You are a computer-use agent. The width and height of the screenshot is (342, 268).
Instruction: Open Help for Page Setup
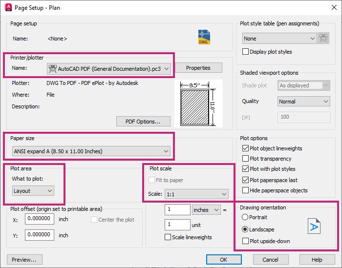click(x=317, y=260)
